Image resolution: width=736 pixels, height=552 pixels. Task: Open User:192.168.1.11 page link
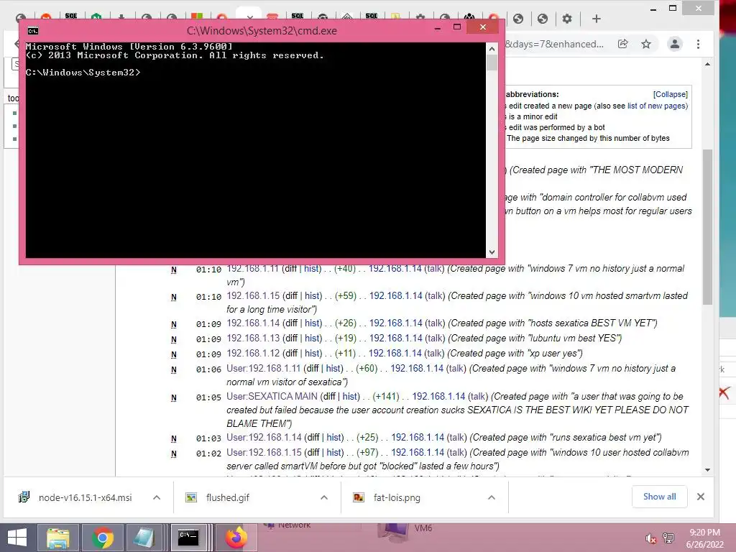pos(263,369)
